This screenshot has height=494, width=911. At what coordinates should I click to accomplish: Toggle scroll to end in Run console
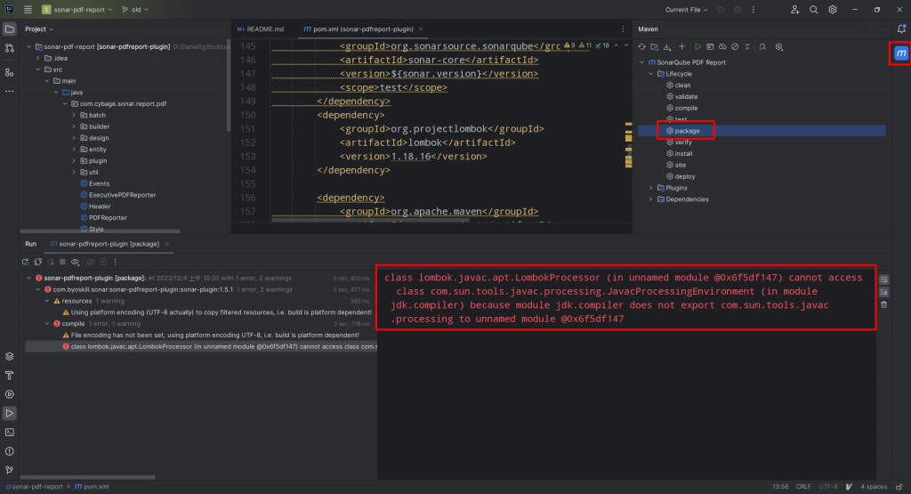[883, 292]
